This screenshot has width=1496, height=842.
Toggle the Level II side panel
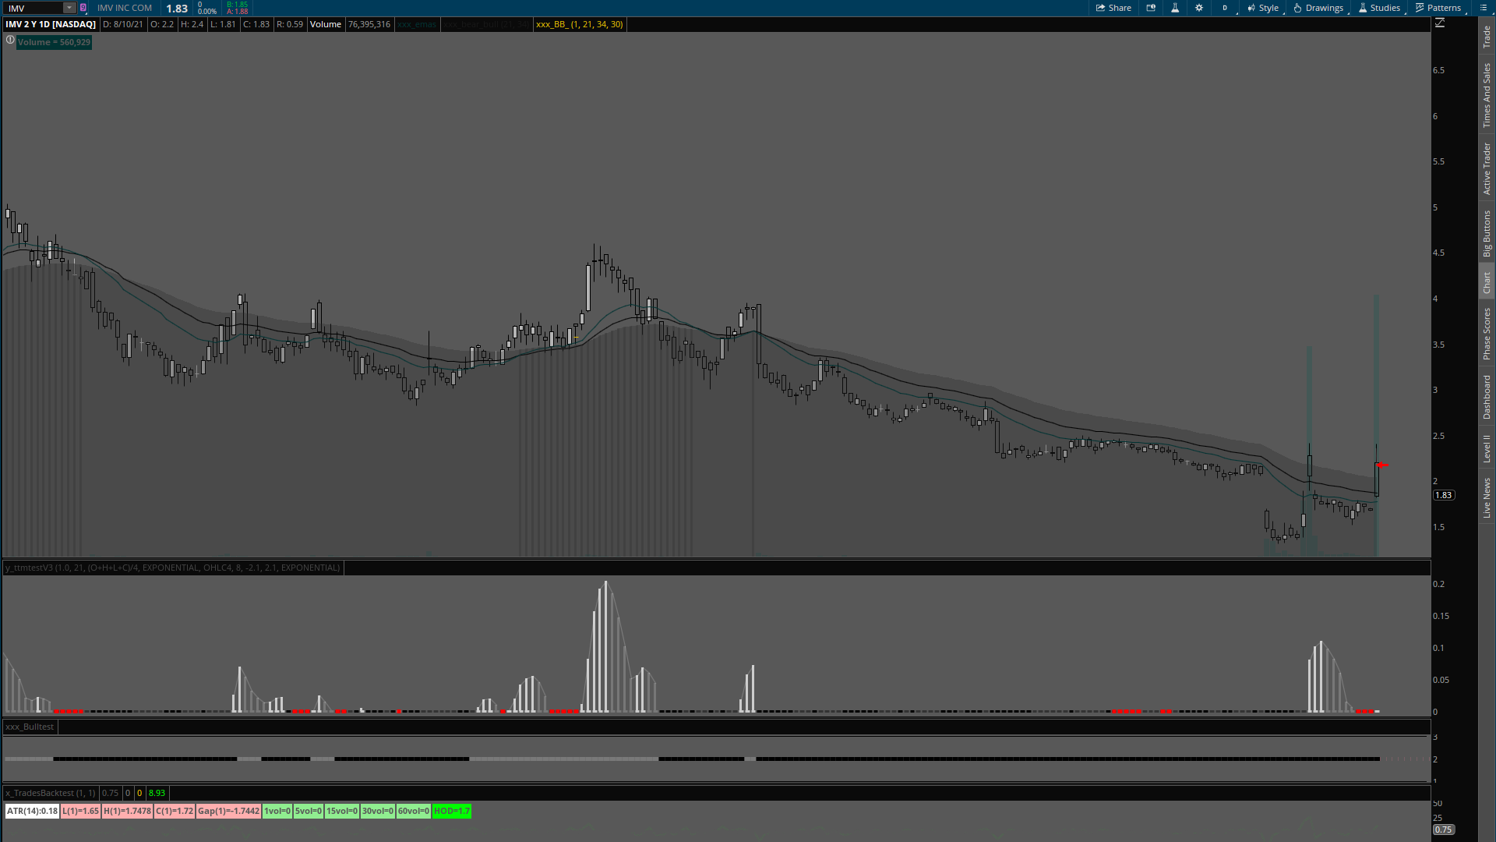(1487, 448)
